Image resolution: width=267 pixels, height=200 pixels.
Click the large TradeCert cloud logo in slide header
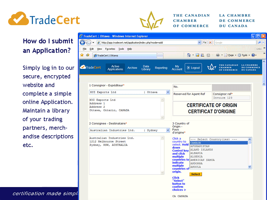point(44,19)
